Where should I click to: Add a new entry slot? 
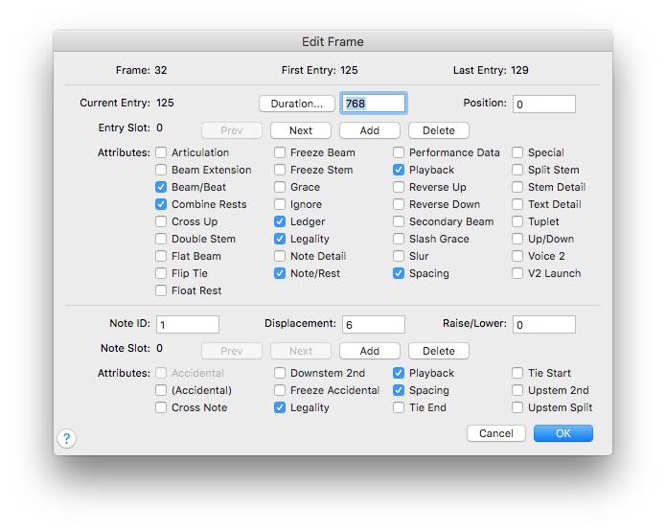(370, 130)
